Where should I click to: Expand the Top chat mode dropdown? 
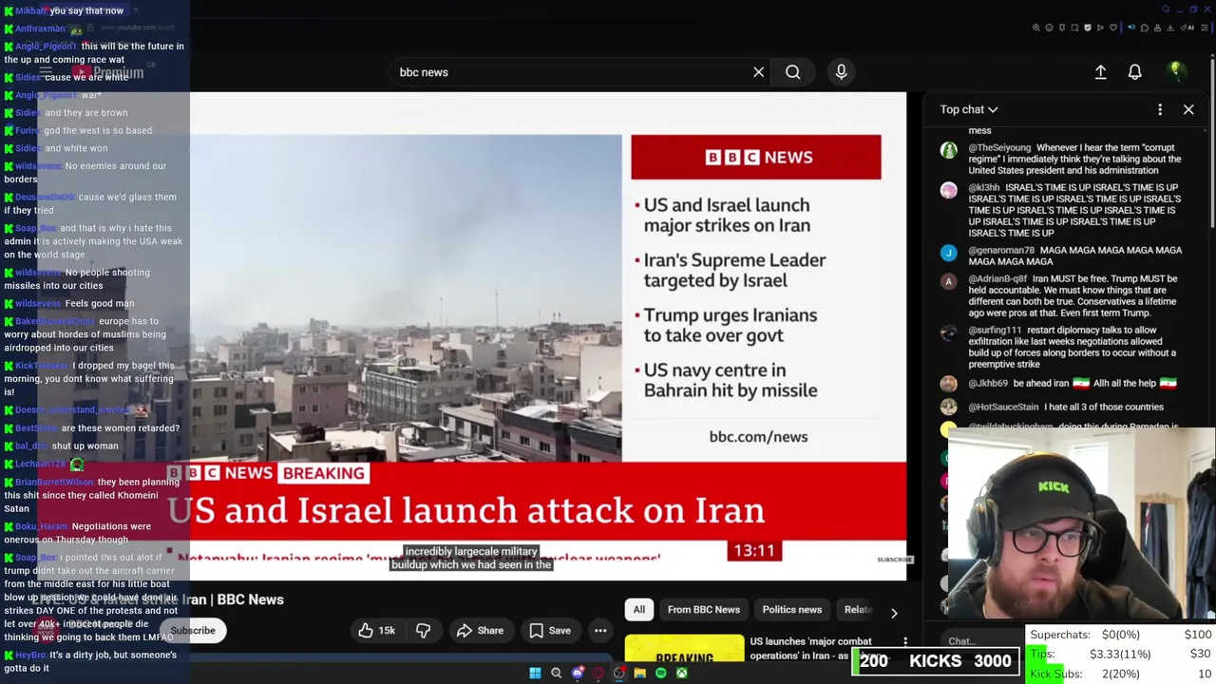(x=969, y=109)
